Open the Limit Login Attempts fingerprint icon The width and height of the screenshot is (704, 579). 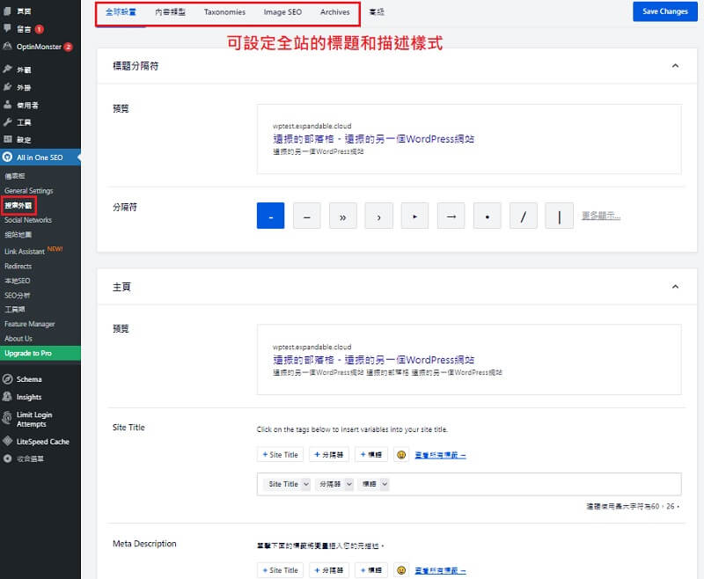[x=7, y=418]
